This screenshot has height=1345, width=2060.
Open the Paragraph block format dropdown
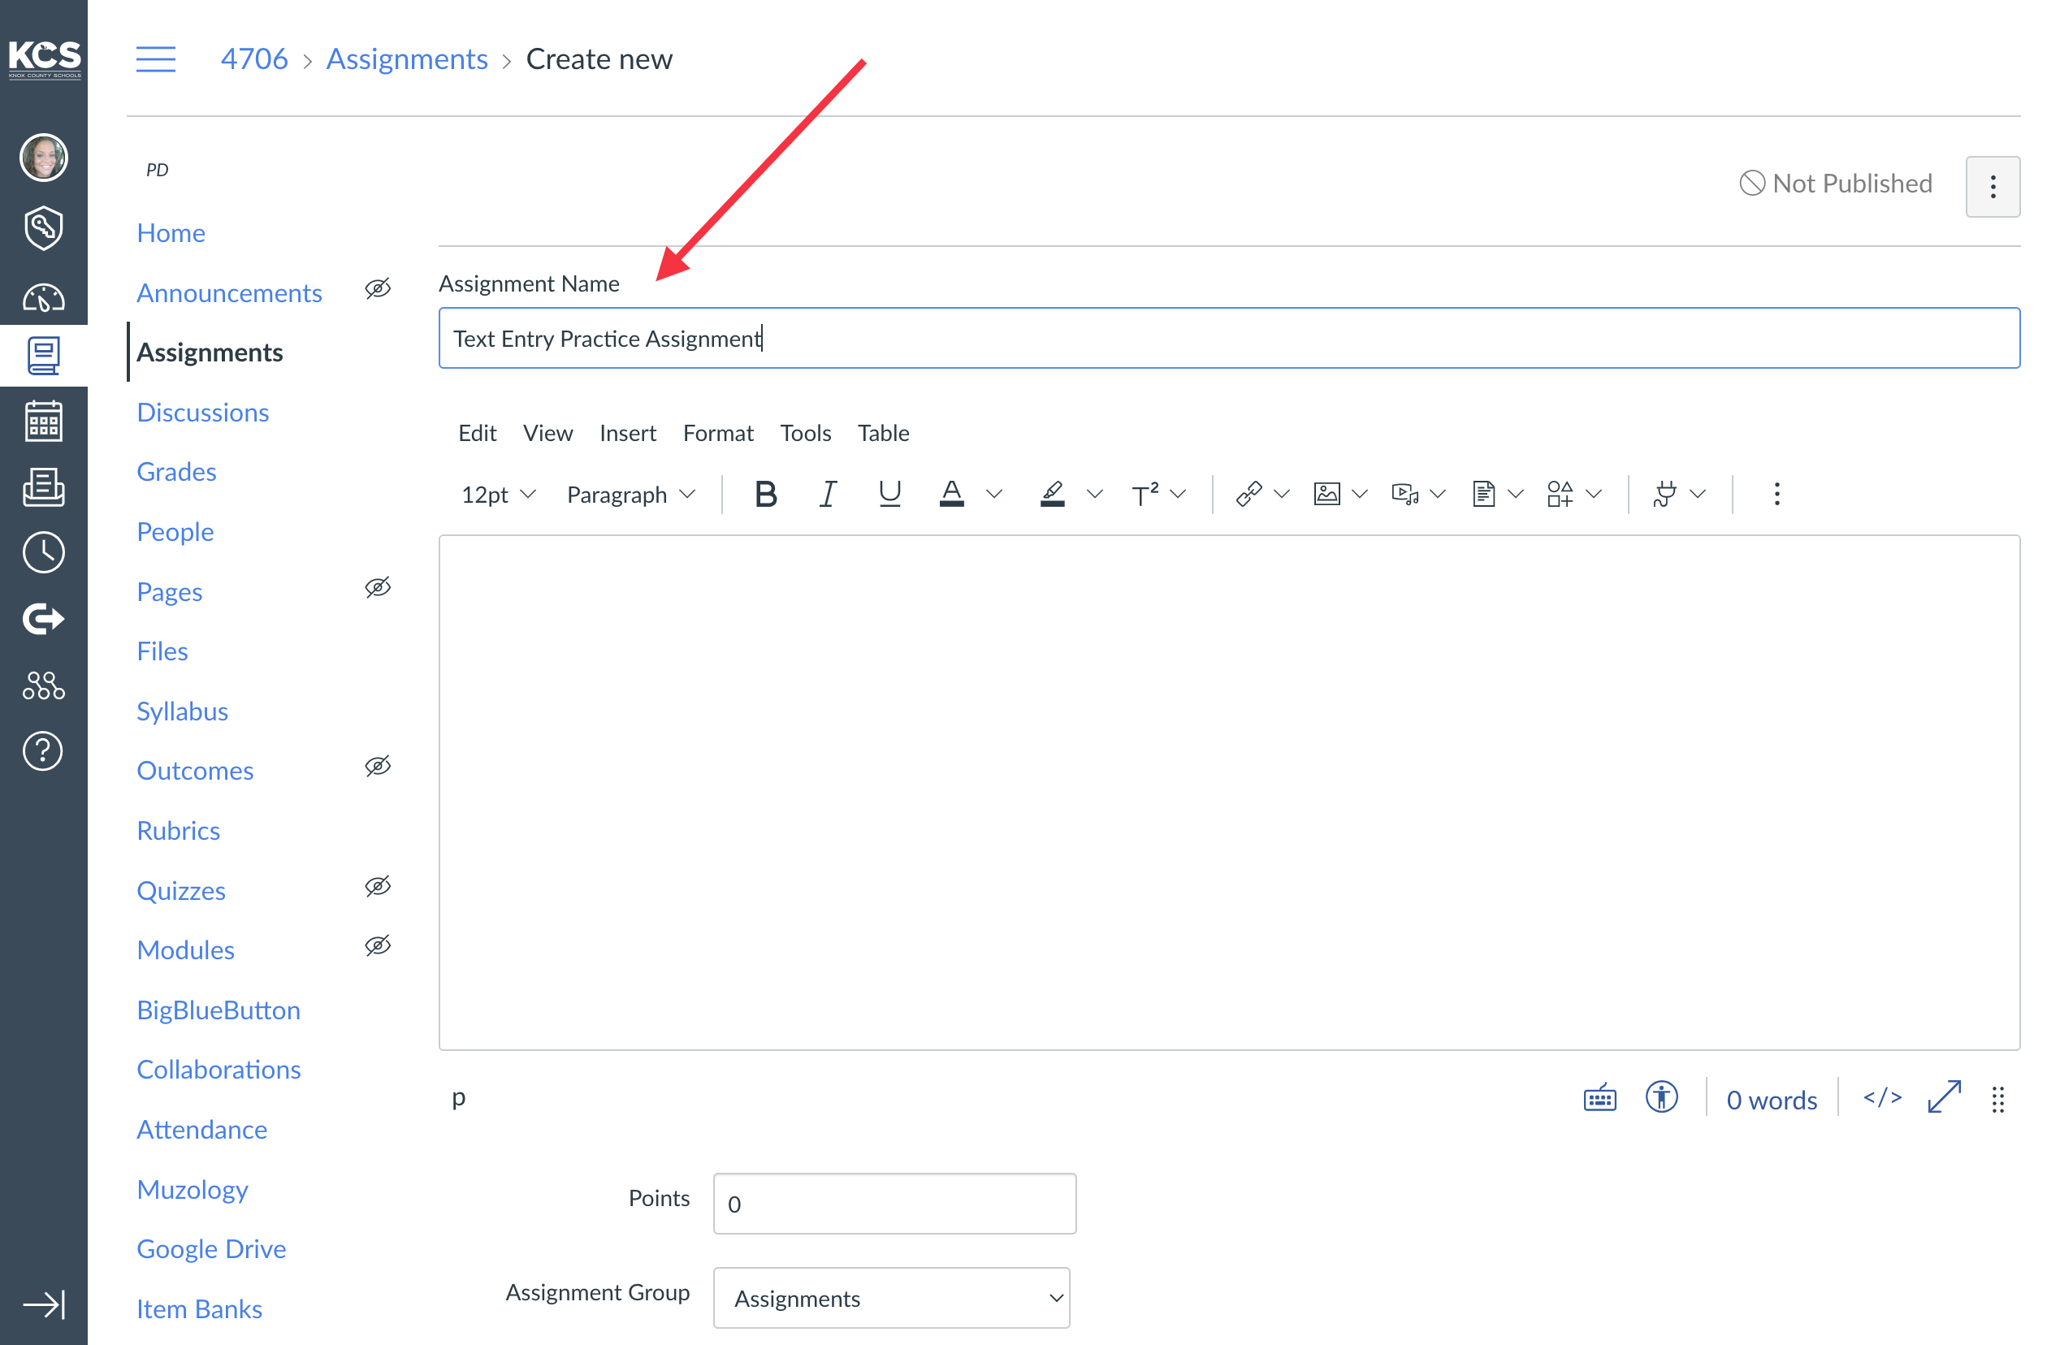631,494
